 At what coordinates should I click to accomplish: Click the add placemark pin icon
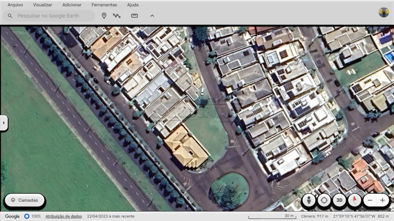(x=104, y=16)
